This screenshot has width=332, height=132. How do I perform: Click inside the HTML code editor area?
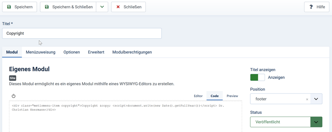click(x=125, y=116)
